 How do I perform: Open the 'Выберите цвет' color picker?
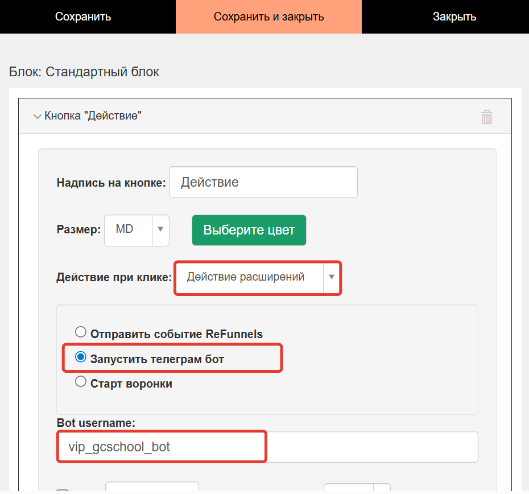[x=249, y=230]
